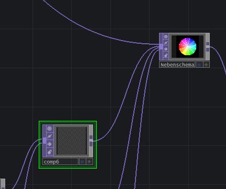Click the lower output connector of Nebenschema

(x=208, y=50)
